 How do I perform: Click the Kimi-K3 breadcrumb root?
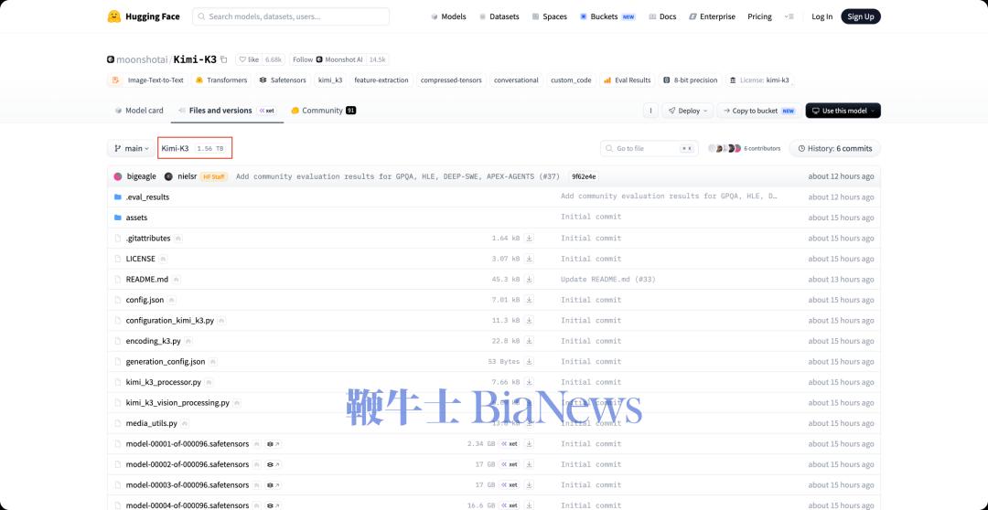coord(175,148)
